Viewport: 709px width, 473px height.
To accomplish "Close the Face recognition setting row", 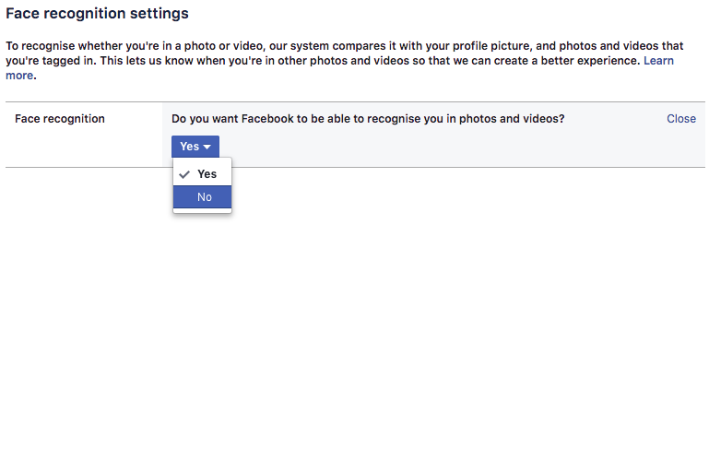I will click(x=680, y=119).
